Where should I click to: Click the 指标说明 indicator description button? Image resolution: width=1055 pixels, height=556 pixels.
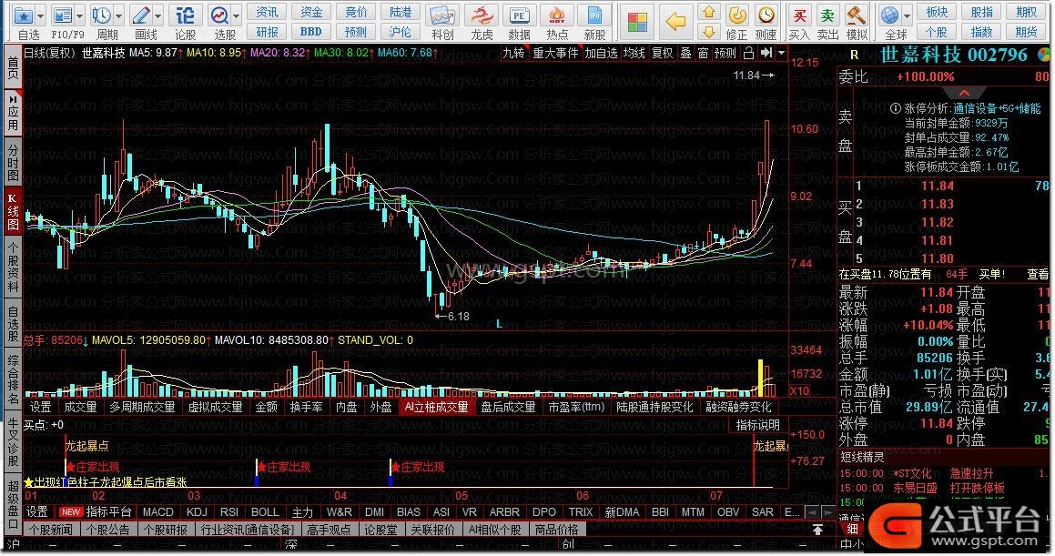[757, 425]
